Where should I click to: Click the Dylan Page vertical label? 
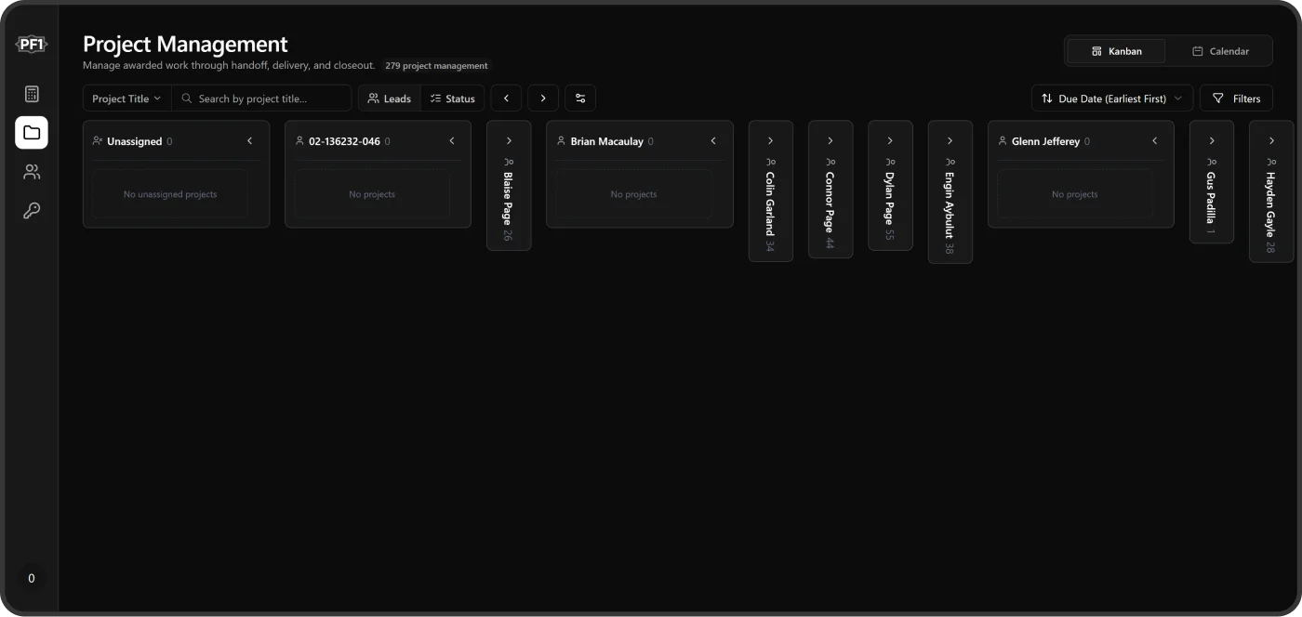click(x=890, y=198)
